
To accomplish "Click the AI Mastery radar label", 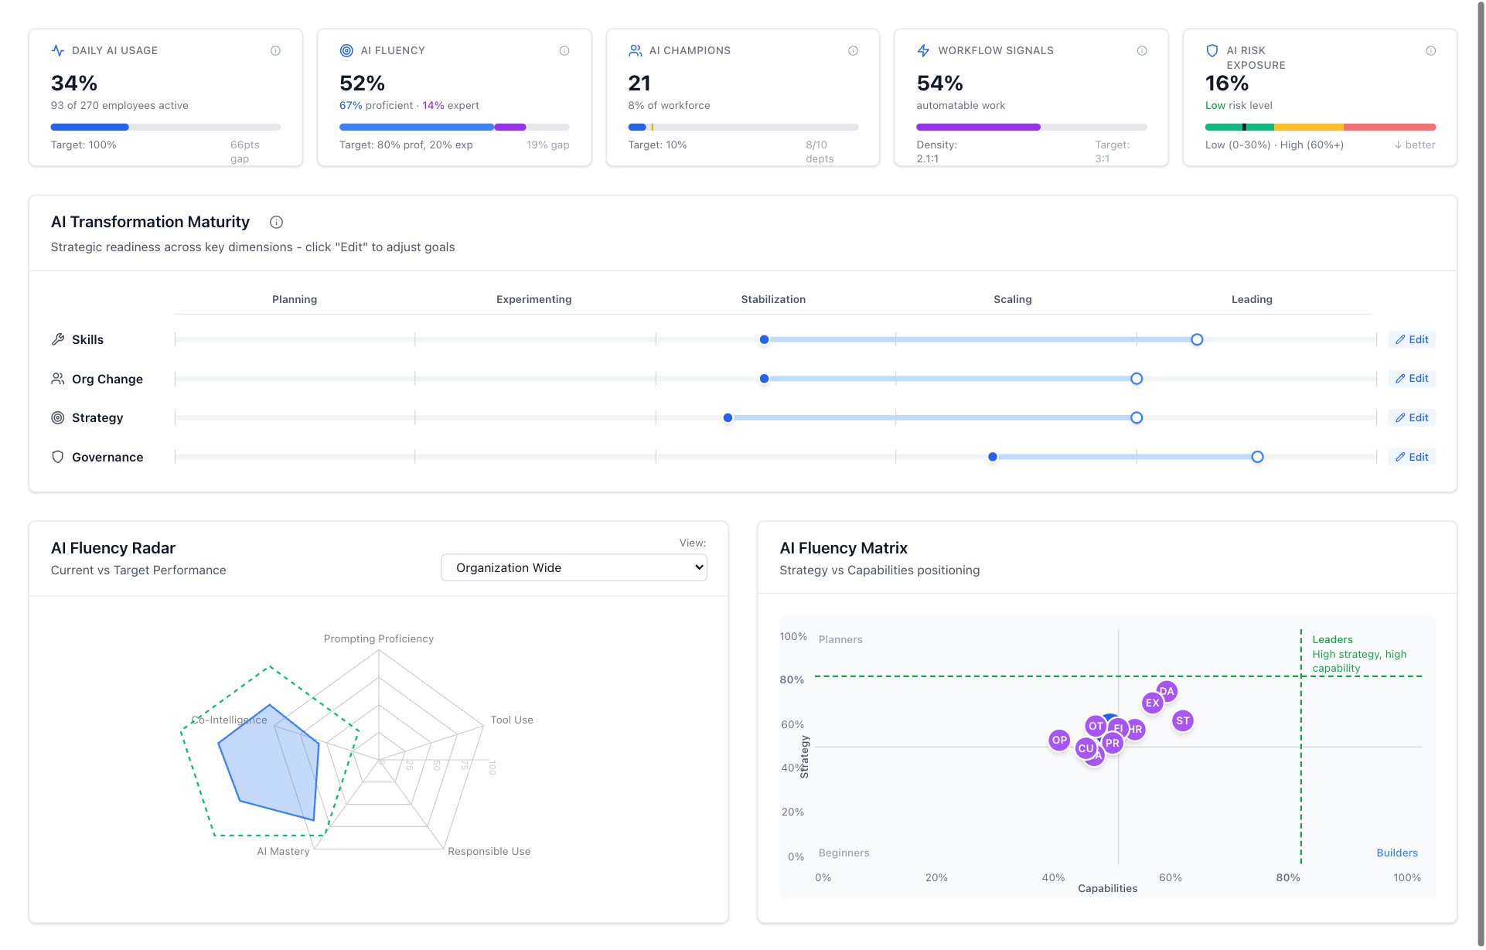I will 283,852.
